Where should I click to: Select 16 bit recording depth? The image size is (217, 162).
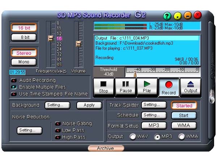[x=24, y=28]
